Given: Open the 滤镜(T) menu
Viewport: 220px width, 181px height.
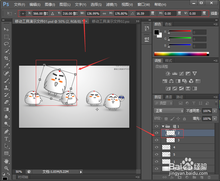Looking at the screenshot, I should [x=112, y=4].
